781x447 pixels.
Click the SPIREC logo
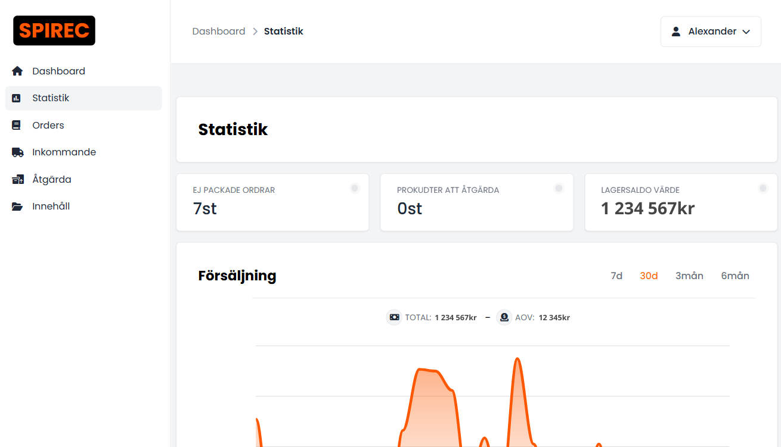click(x=54, y=30)
